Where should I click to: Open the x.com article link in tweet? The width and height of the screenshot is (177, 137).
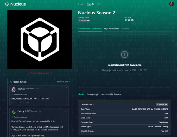tap(30, 99)
